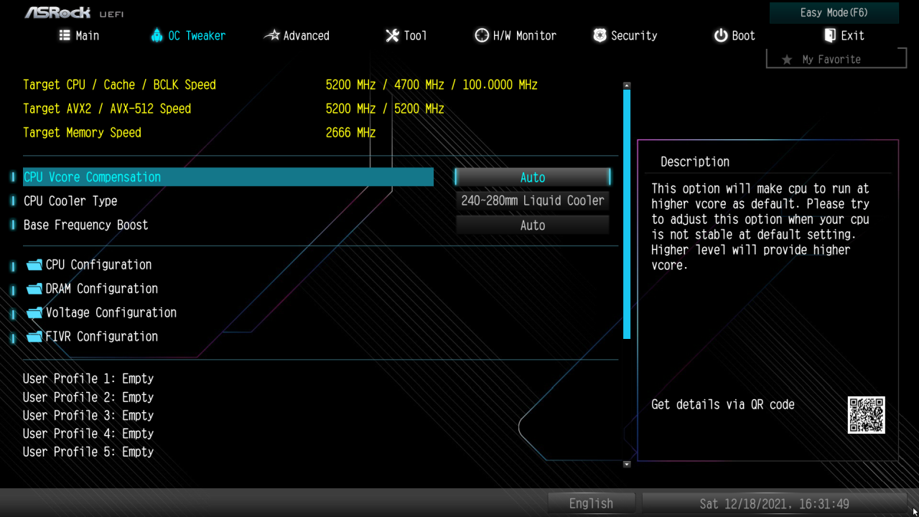This screenshot has width=919, height=517.
Task: Click the QR code image
Action: 866,415
